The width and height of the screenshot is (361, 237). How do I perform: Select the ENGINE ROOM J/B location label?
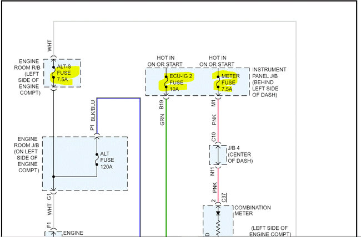tap(27, 154)
